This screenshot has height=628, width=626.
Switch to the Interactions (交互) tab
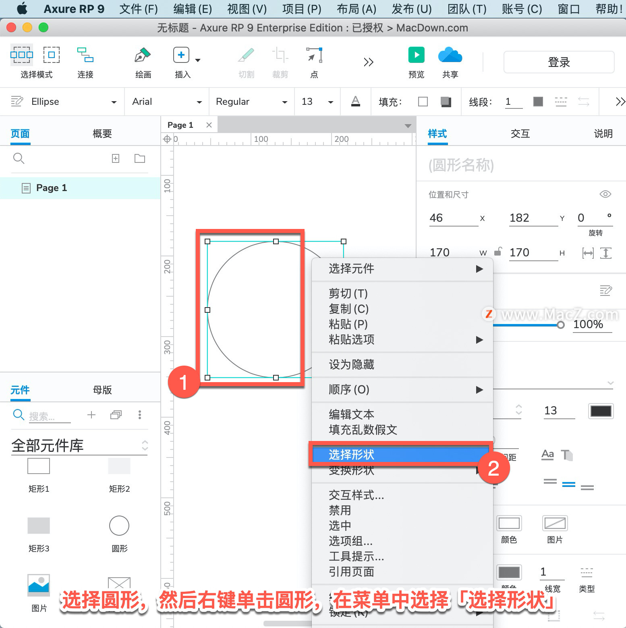[520, 133]
